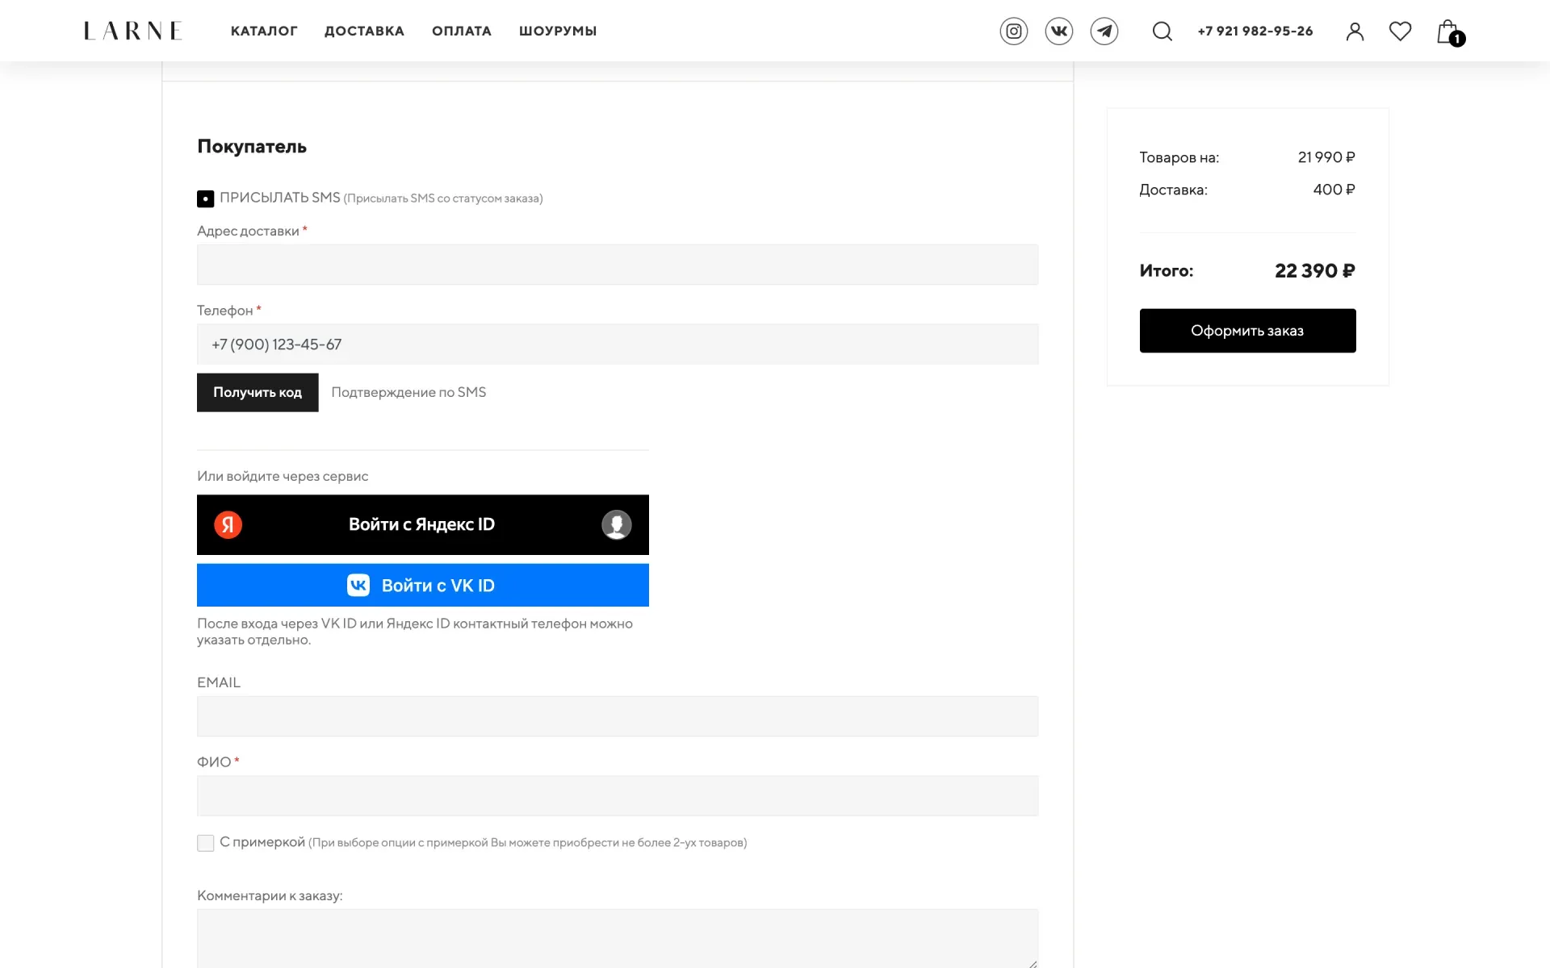Sign in with 'Войти с VK ID'

click(423, 585)
